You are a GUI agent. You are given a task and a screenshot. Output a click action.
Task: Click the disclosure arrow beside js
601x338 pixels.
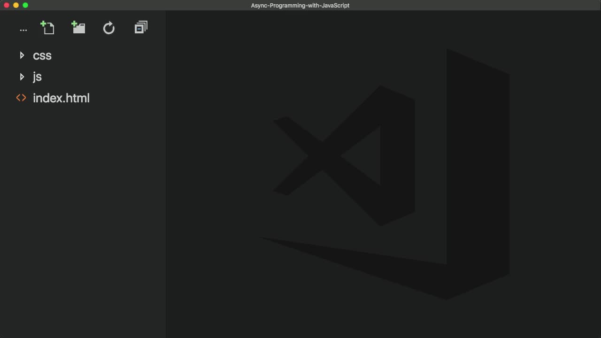tap(22, 77)
